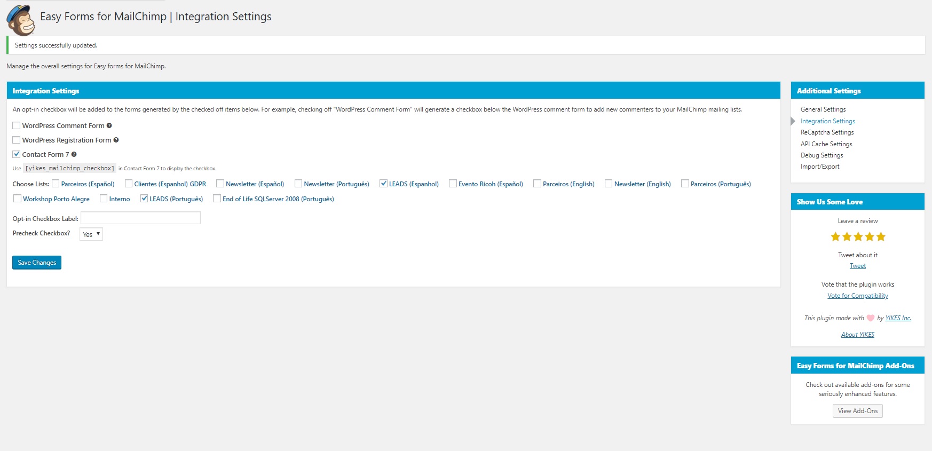Viewport: 932px width, 451px height.
Task: Click help icon beside WordPress Registration Form
Action: point(116,140)
